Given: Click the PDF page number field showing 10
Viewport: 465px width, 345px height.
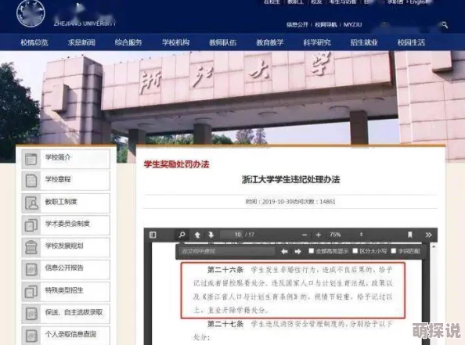Looking at the screenshot, I should tap(232, 235).
